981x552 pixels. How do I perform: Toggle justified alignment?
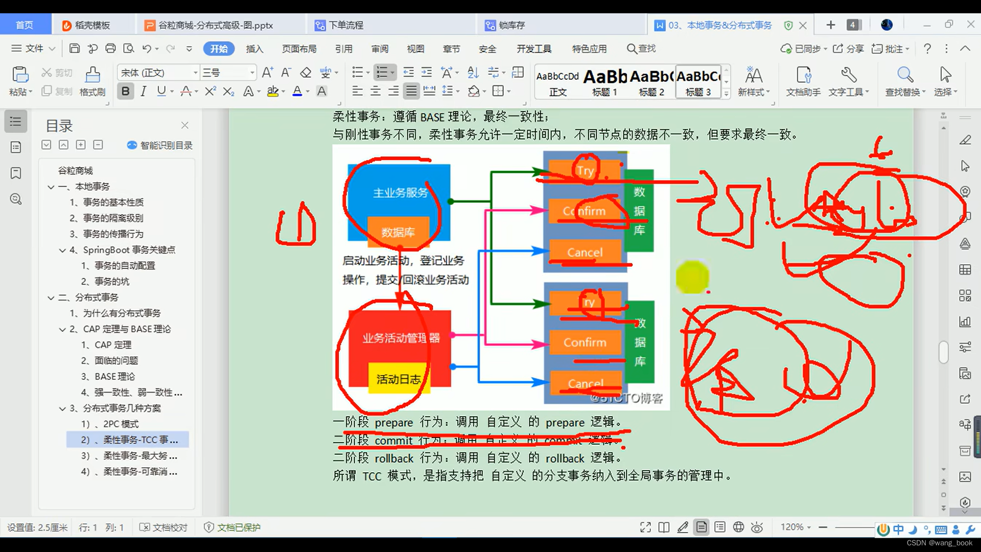(411, 91)
